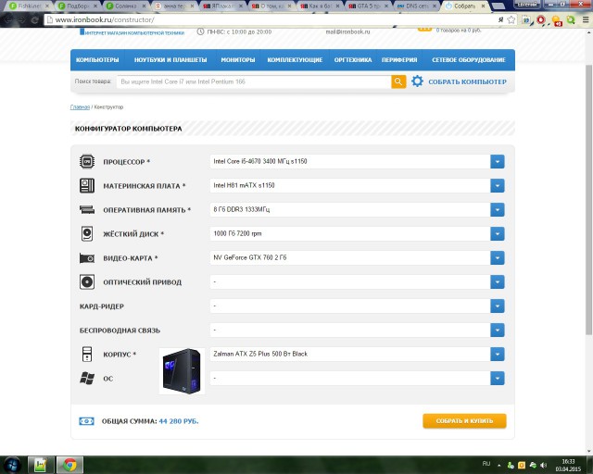Open the Ноутбуки и планшеты menu
This screenshot has height=474, width=593.
point(170,60)
